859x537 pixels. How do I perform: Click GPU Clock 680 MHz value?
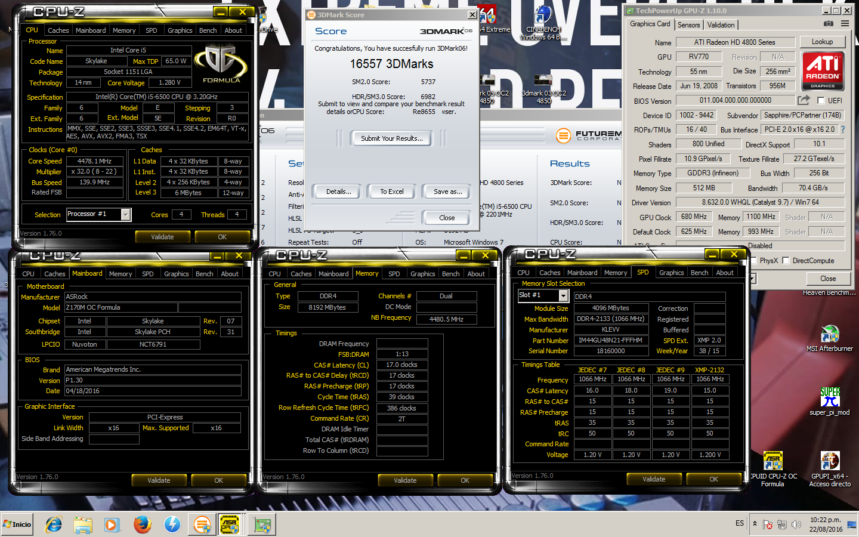pos(694,217)
